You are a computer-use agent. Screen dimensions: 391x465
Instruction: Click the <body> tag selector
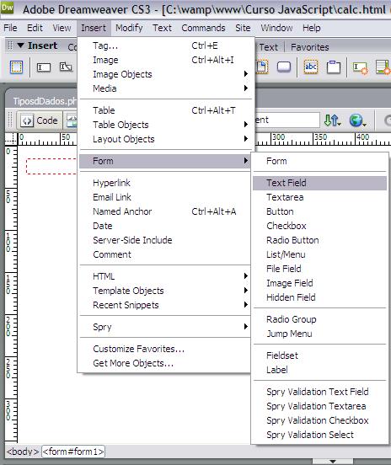click(x=23, y=452)
